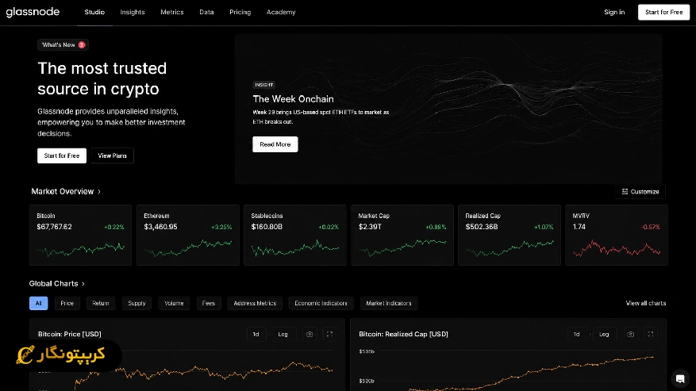Click fullscreen icon on Bitcoin Price chart
696x391 pixels.
(330, 334)
